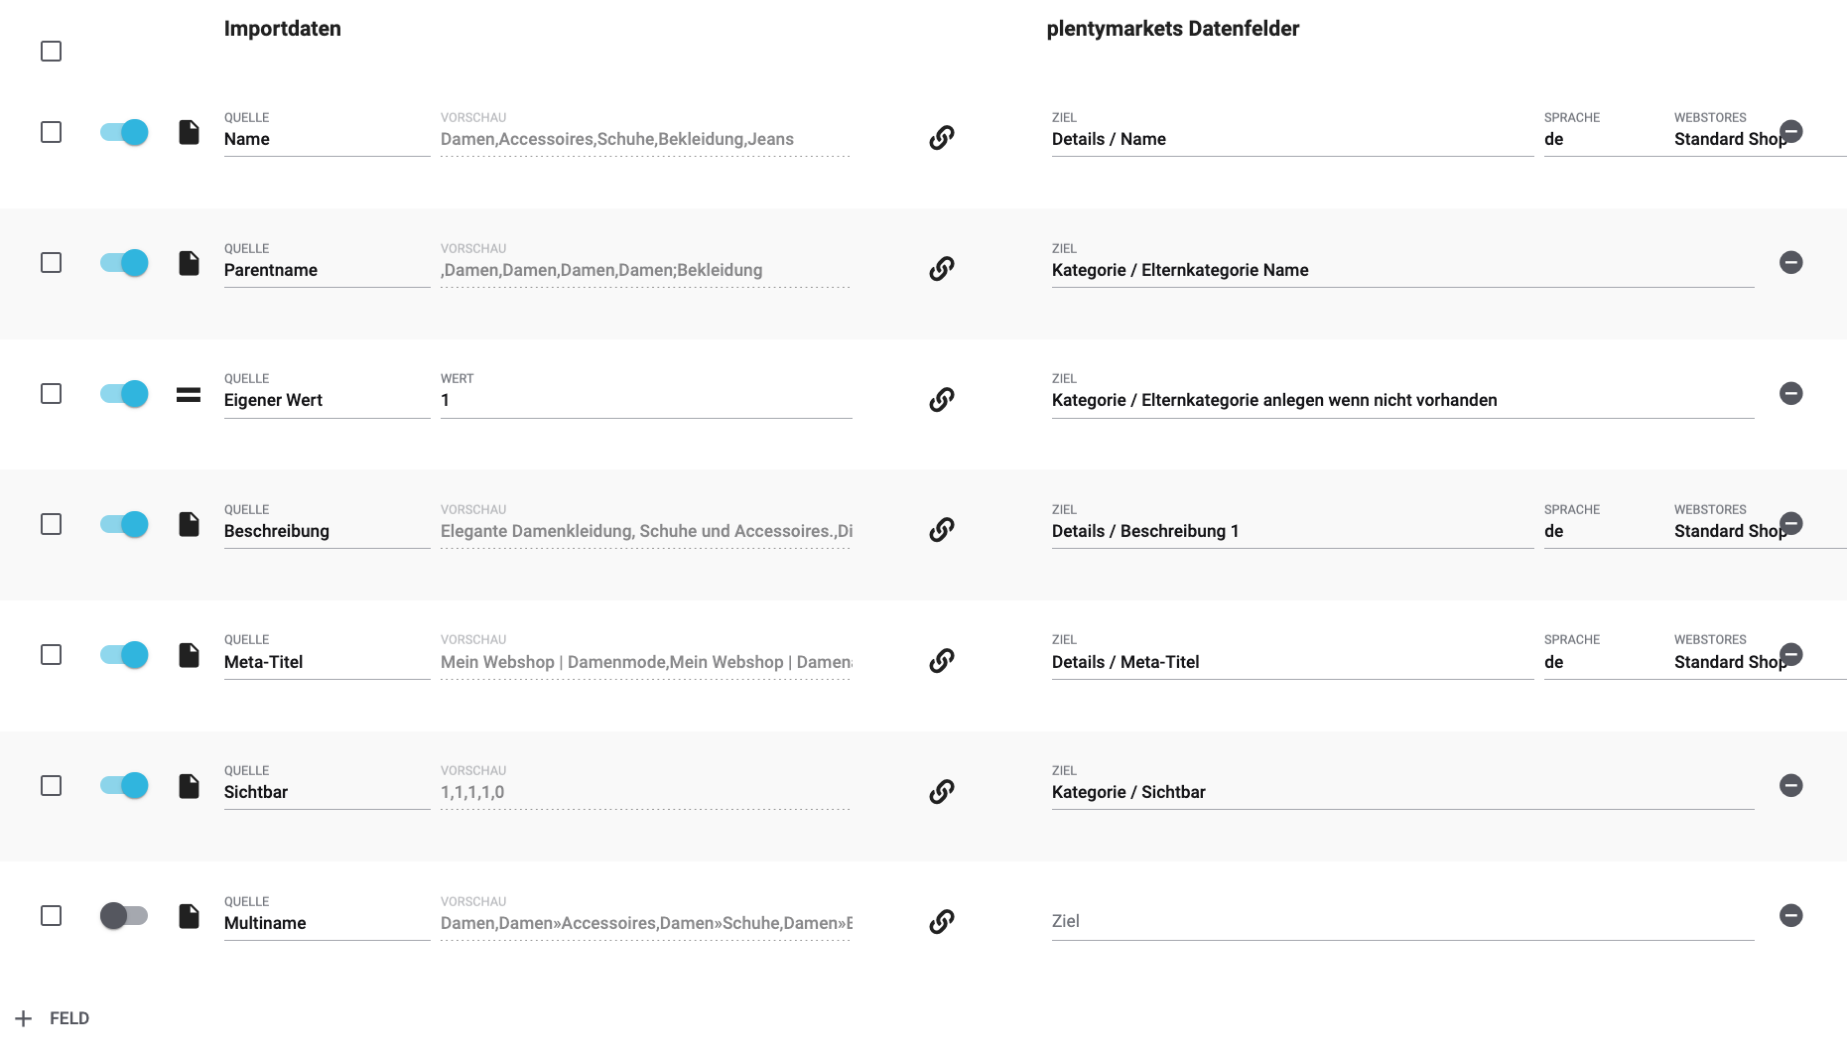Click the link icon in the Meta-Titel row
Screen dimensions: 1847x1057
[x=941, y=661]
